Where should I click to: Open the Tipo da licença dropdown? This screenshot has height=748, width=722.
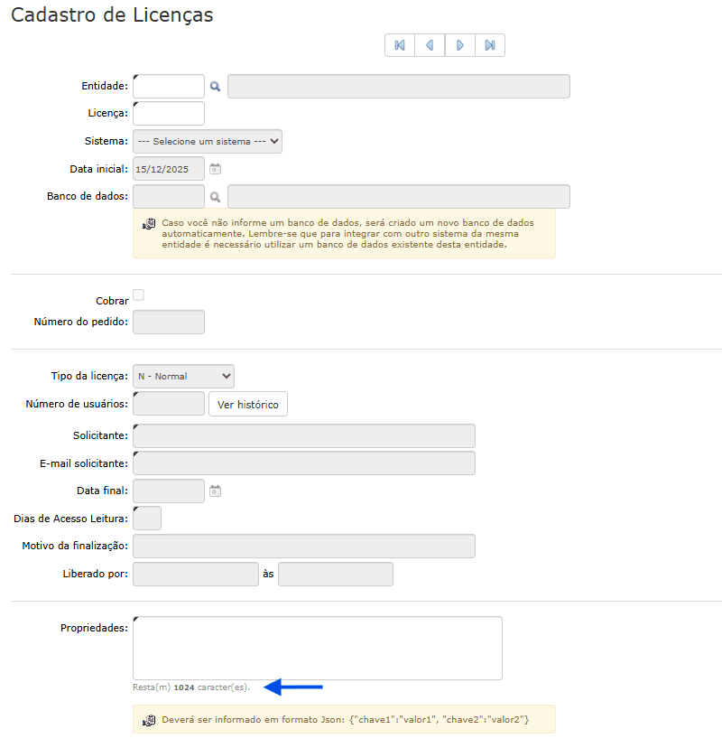(183, 376)
